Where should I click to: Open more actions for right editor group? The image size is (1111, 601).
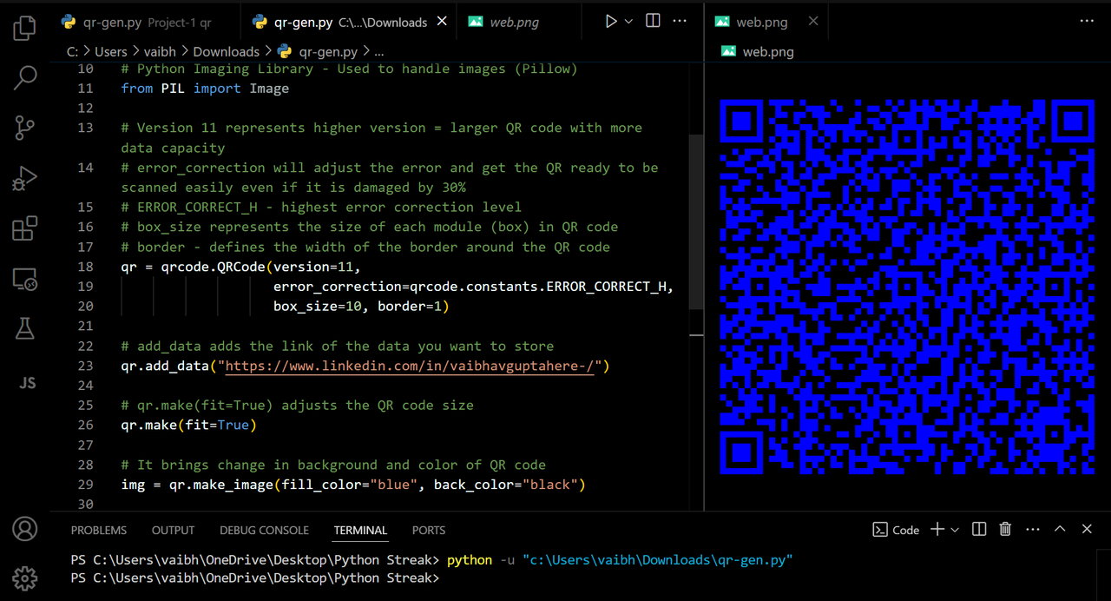click(x=1087, y=21)
